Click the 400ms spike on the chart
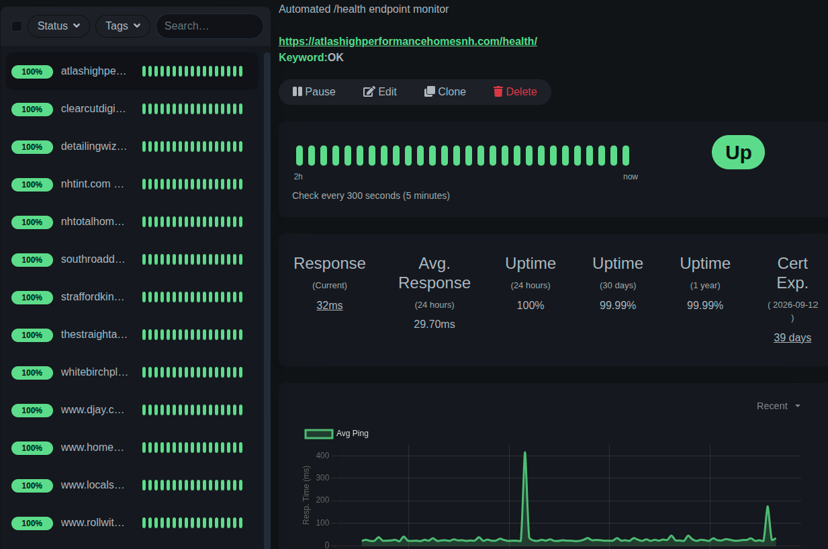Image resolution: width=828 pixels, height=549 pixels. pos(525,454)
